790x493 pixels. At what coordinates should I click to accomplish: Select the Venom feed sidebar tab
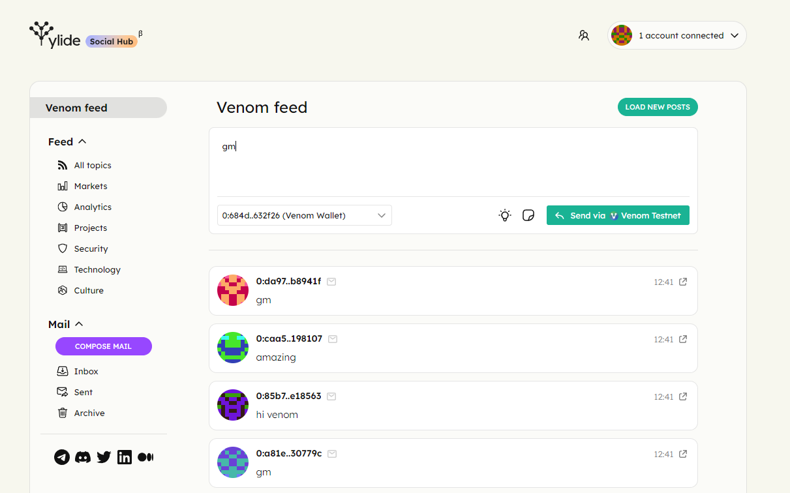pos(99,108)
